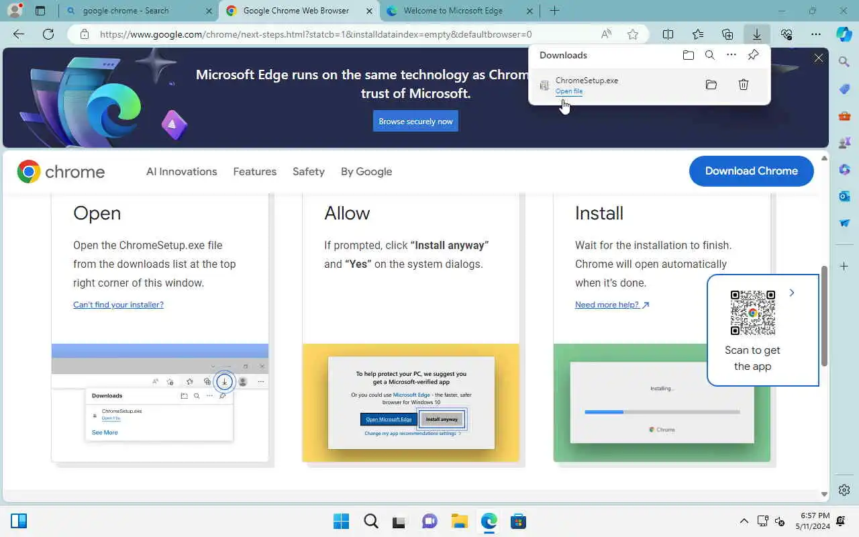Open the Read aloud icon
Viewport: 859px width, 537px height.
click(606, 34)
